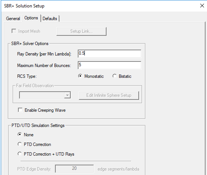The width and height of the screenshot is (207, 175).
Task: Click the PTD/UTD Simulation Settings title
Action: point(38,125)
